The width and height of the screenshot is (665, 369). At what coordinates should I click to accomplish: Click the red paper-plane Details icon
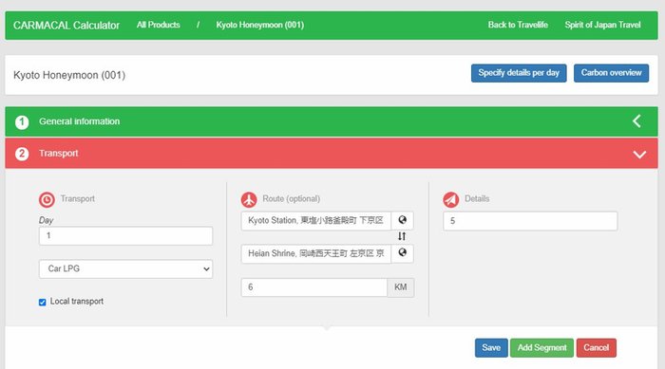point(451,199)
